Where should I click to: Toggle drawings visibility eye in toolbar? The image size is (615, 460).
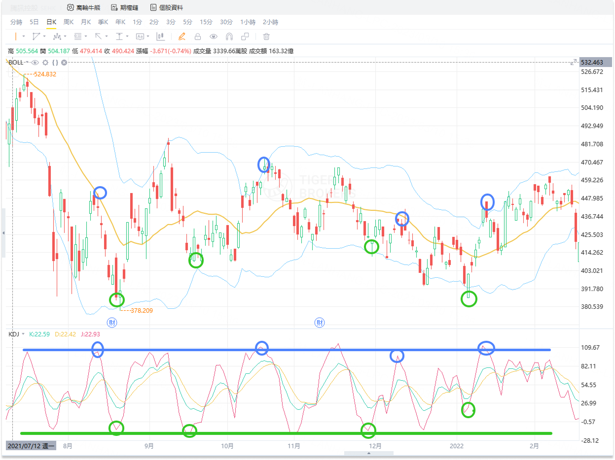(x=214, y=36)
